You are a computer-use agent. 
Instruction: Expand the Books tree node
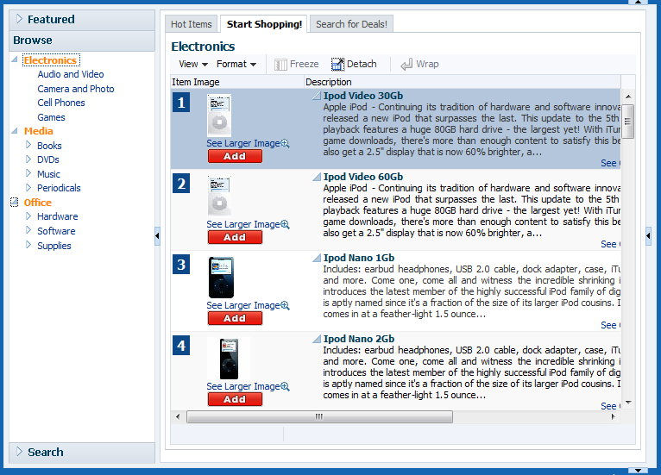(x=28, y=145)
